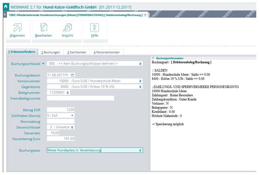Viewport: 259px width, 175px height.
Task: Click the Buchungsinformation panel bullet icon
Action: point(153,58)
